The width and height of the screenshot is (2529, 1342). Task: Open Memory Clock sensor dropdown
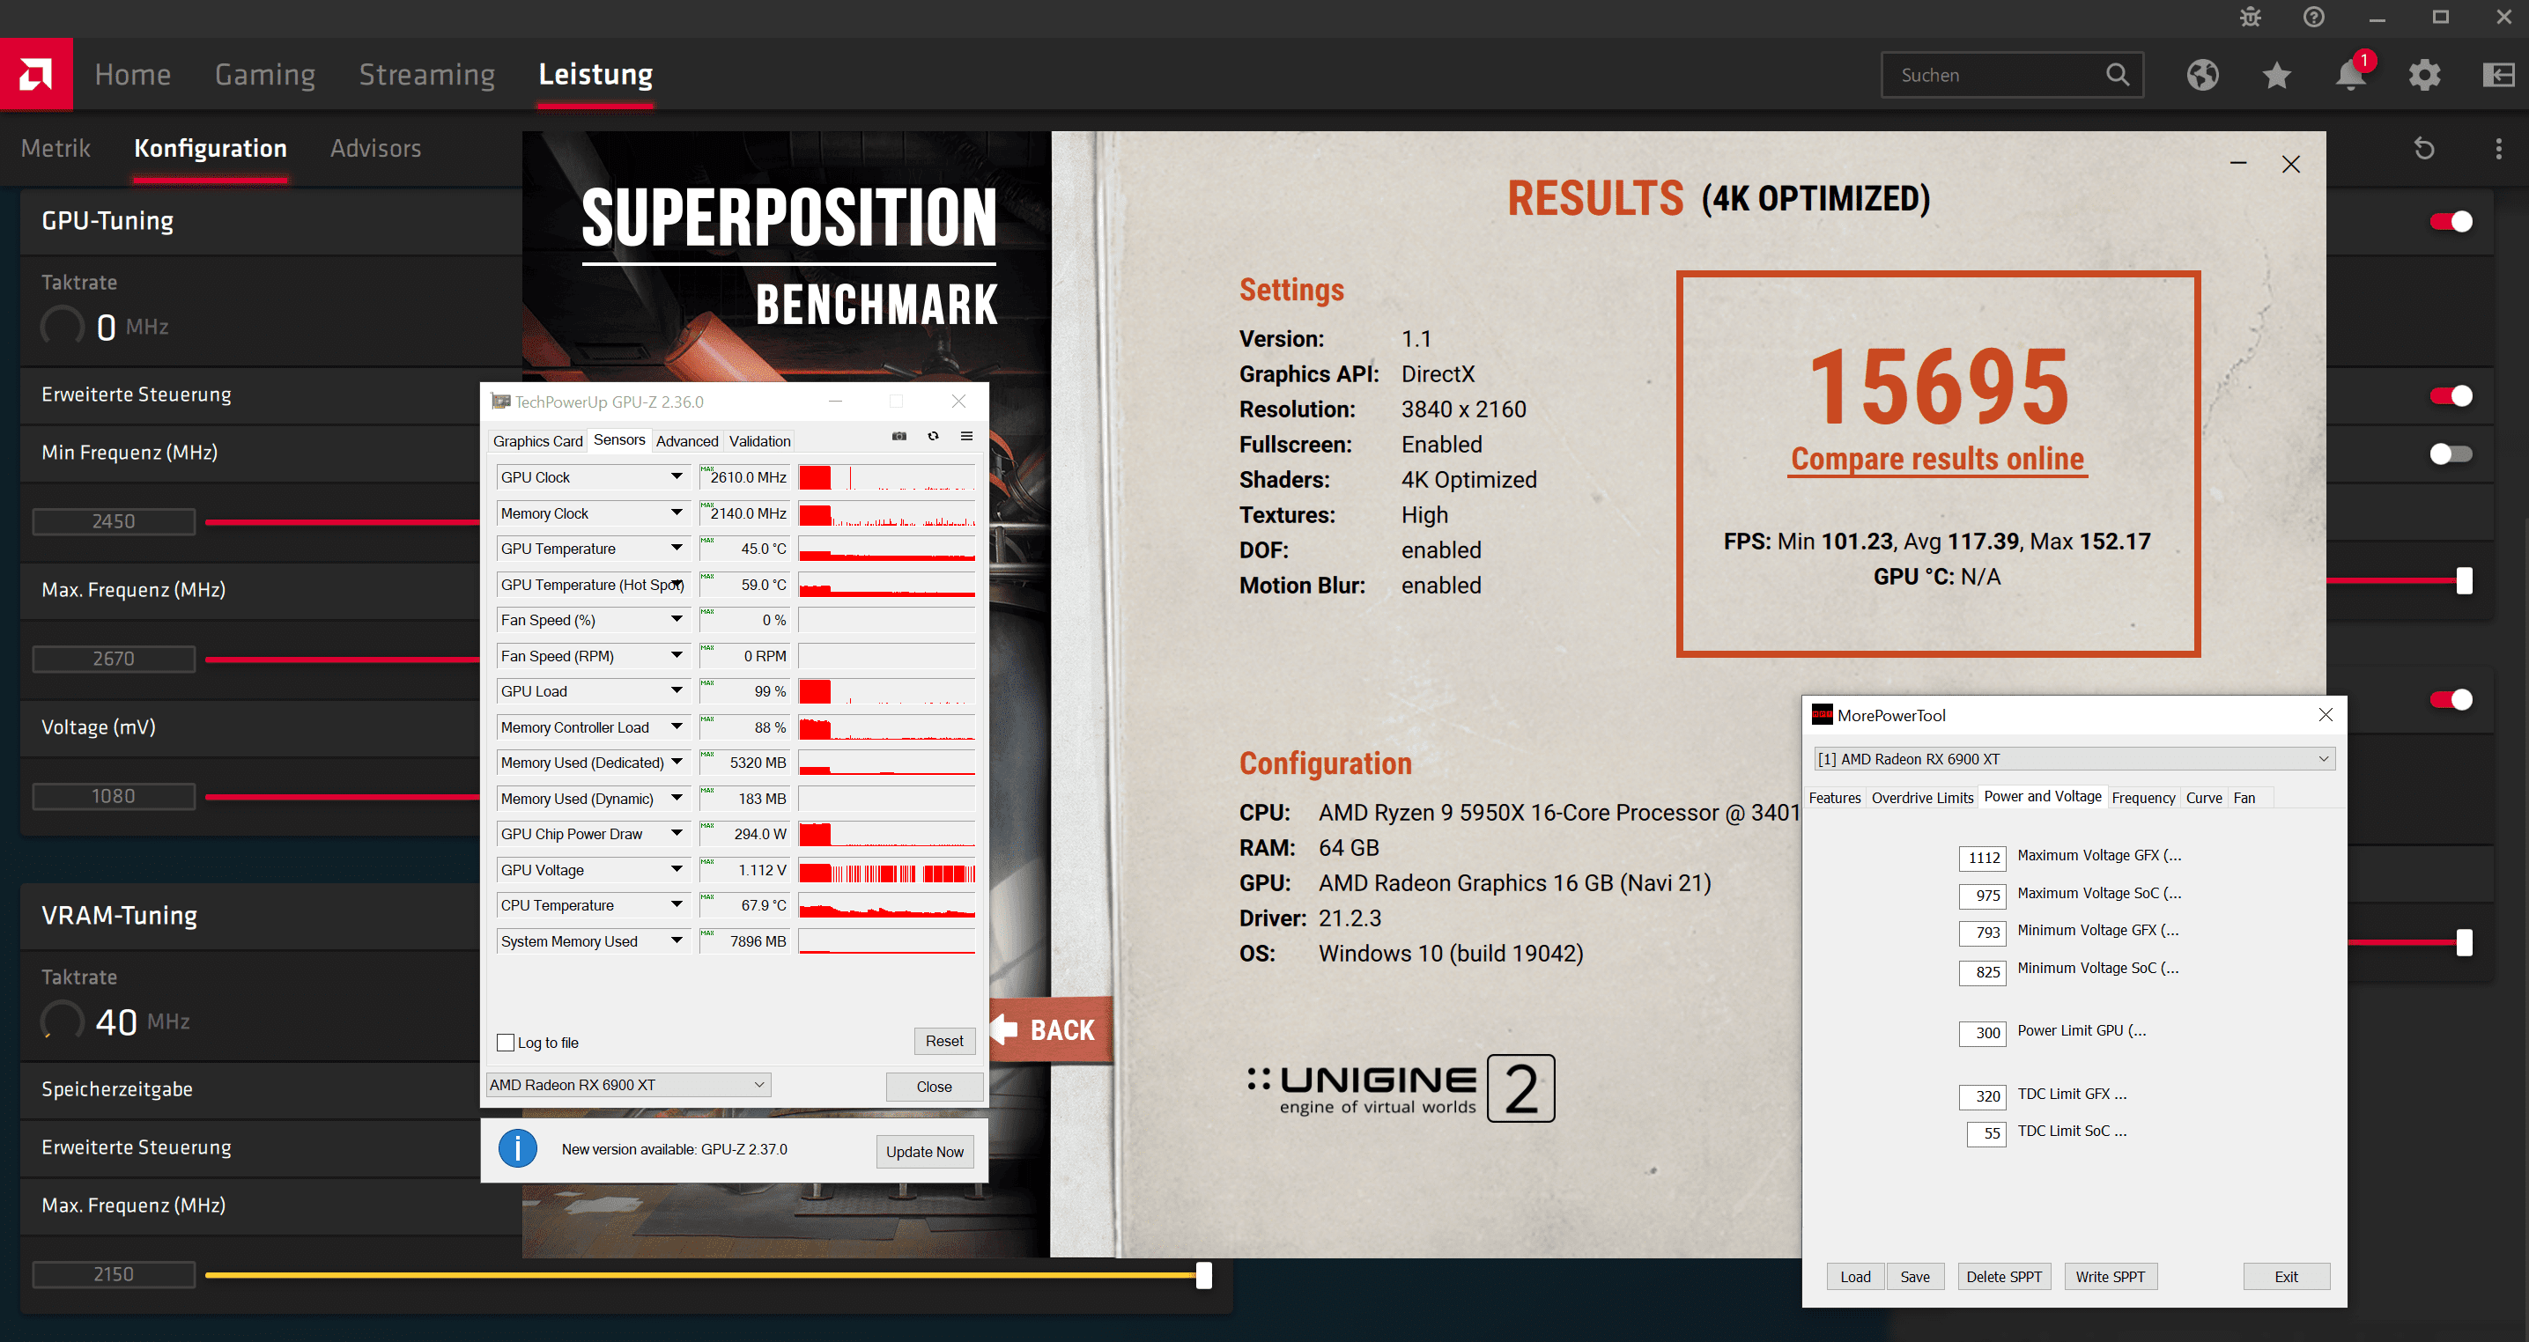click(x=676, y=512)
